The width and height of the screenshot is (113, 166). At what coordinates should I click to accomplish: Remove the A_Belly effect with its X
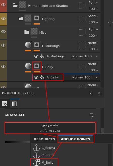pyautogui.click(x=96, y=77)
